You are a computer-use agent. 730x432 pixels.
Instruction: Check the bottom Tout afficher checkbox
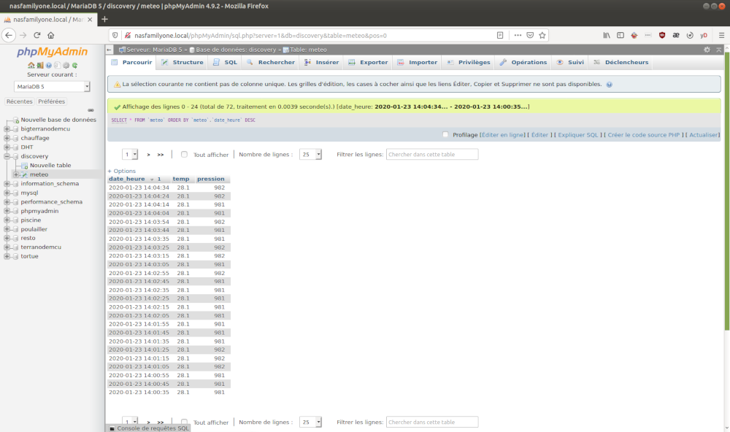(184, 422)
